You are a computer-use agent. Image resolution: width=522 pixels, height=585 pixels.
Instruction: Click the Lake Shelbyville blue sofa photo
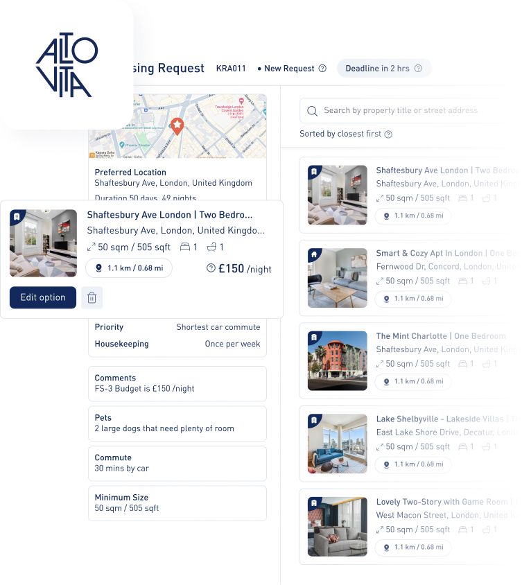[x=338, y=444]
